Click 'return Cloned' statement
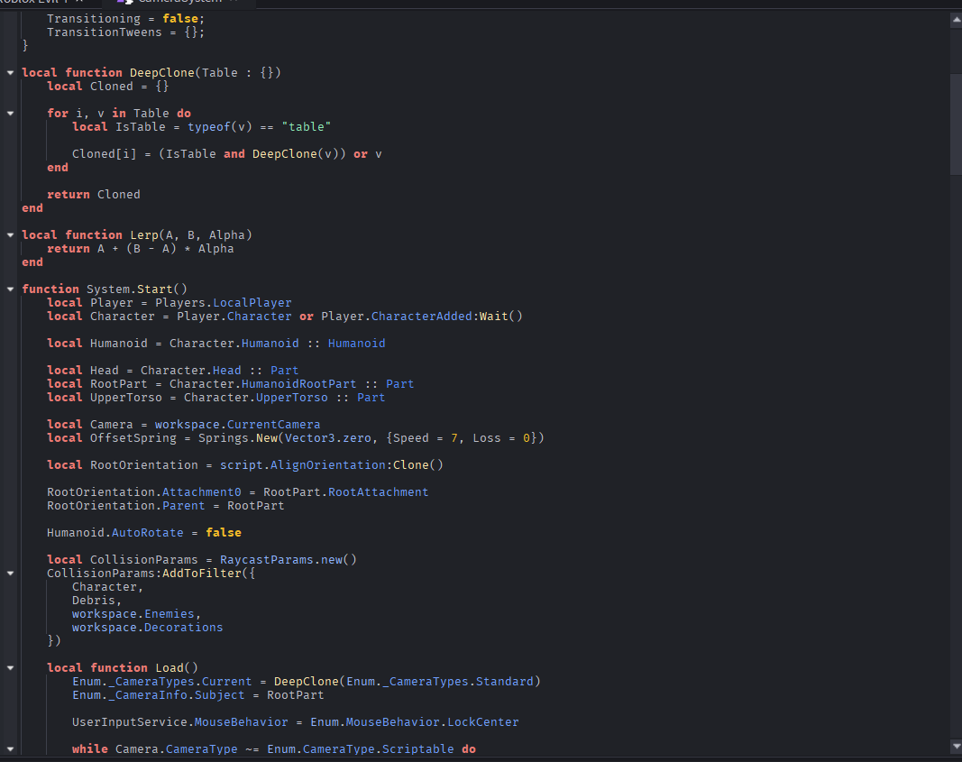 (93, 194)
